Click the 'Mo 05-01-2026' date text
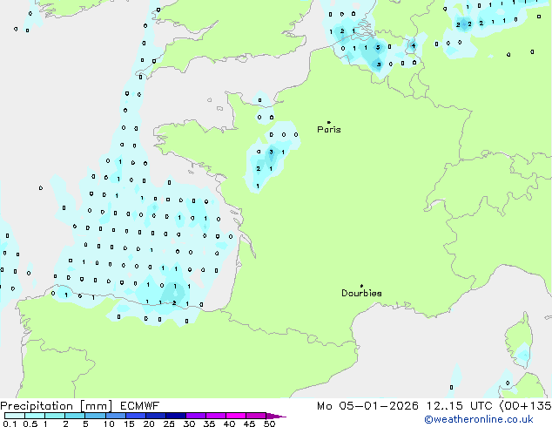This screenshot has width=552, height=427. 367,406
